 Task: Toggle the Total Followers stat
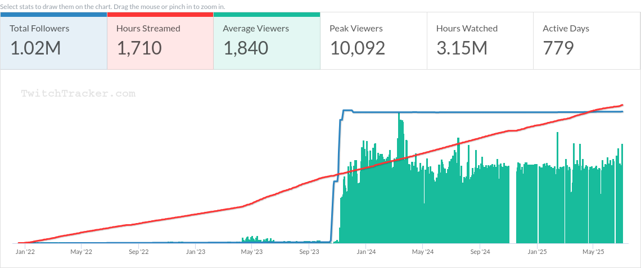click(53, 41)
